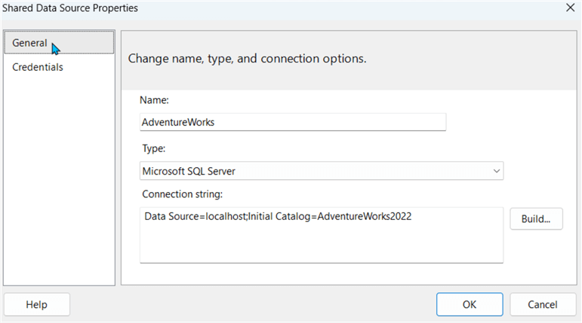Click the "Name:" label
582x323 pixels.
pos(154,99)
